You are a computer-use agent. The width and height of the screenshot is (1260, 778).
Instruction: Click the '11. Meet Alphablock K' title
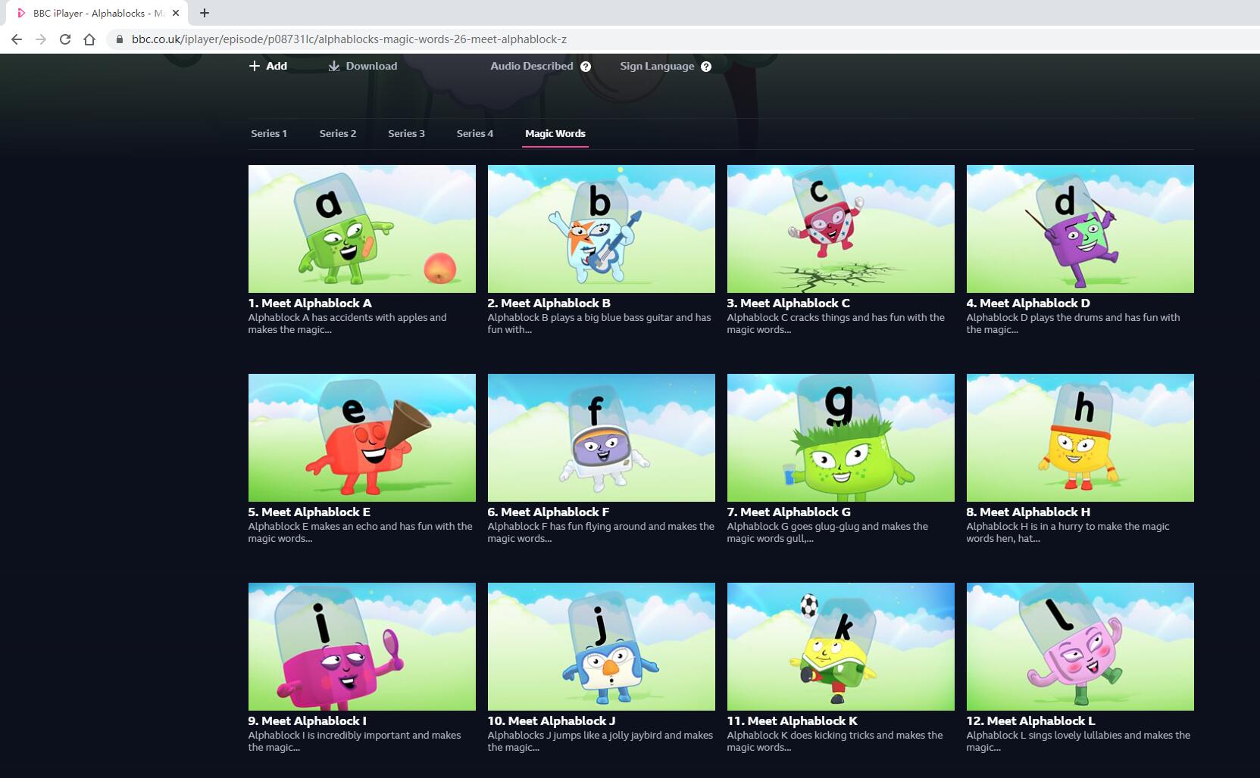(792, 720)
